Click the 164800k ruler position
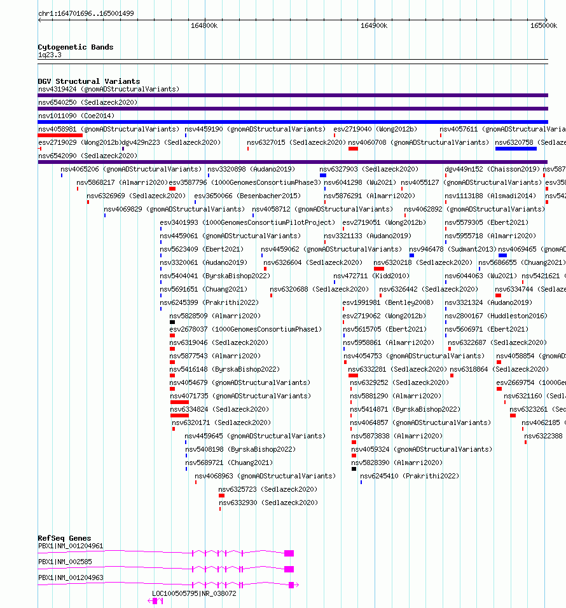 204,25
